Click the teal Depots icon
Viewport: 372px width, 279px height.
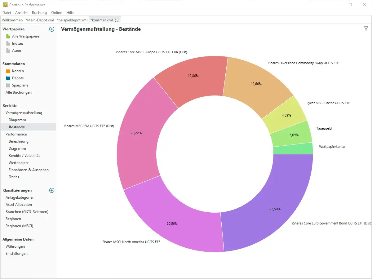[8, 78]
